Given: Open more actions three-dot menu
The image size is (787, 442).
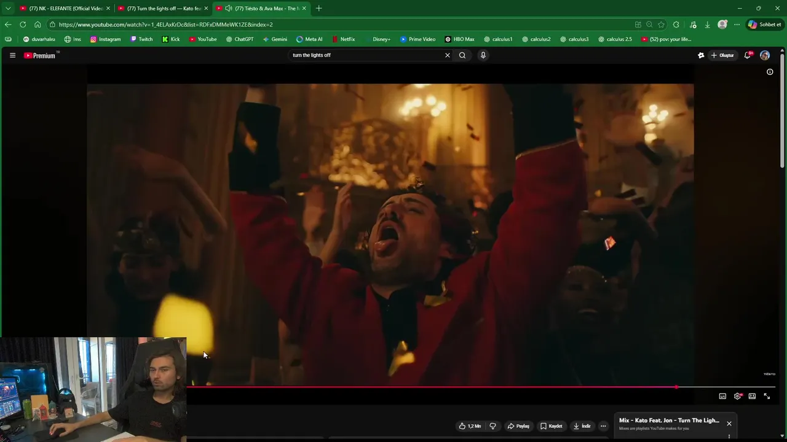Looking at the screenshot, I should click(x=603, y=426).
